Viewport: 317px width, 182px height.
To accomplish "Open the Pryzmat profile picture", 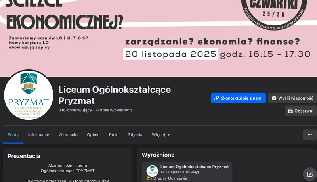I will [x=29, y=95].
